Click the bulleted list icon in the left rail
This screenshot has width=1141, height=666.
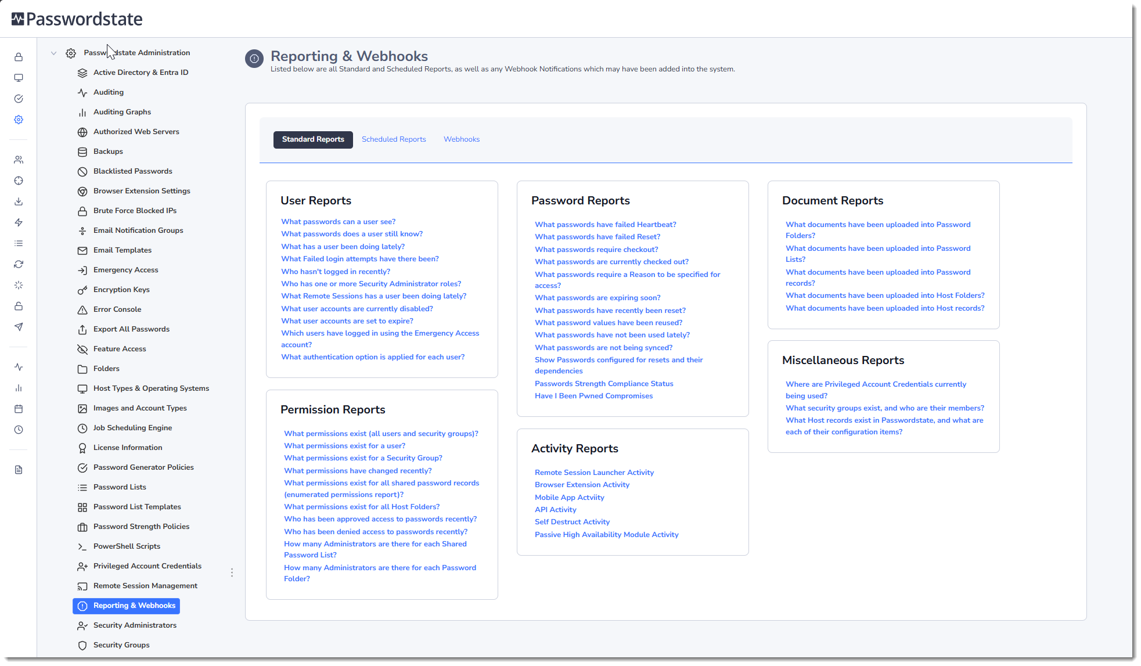coord(19,243)
